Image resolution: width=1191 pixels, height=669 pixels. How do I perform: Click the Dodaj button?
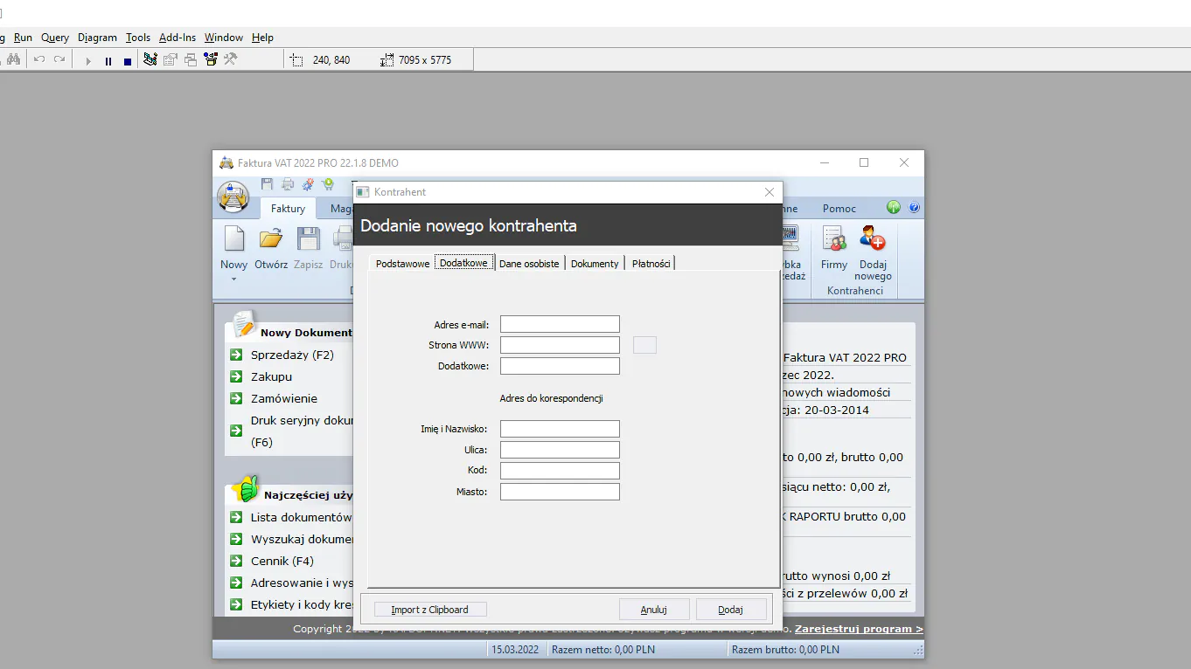731,610
